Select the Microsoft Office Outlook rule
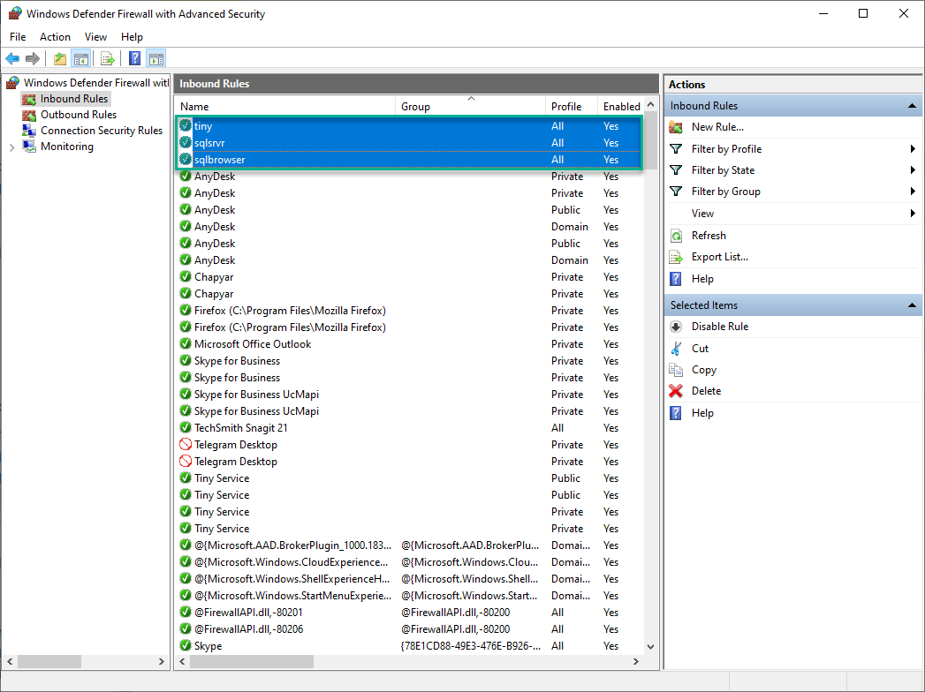 click(409, 343)
